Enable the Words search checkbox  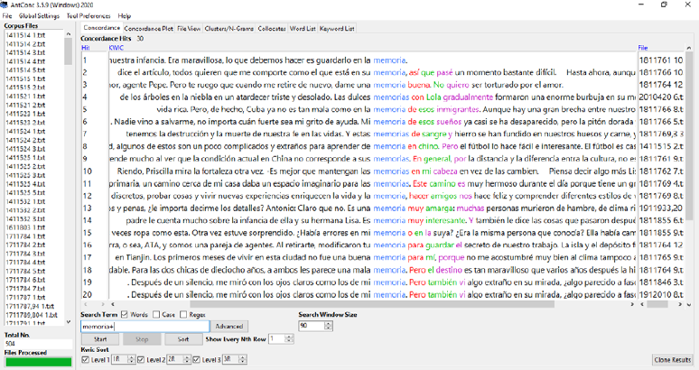click(x=123, y=315)
